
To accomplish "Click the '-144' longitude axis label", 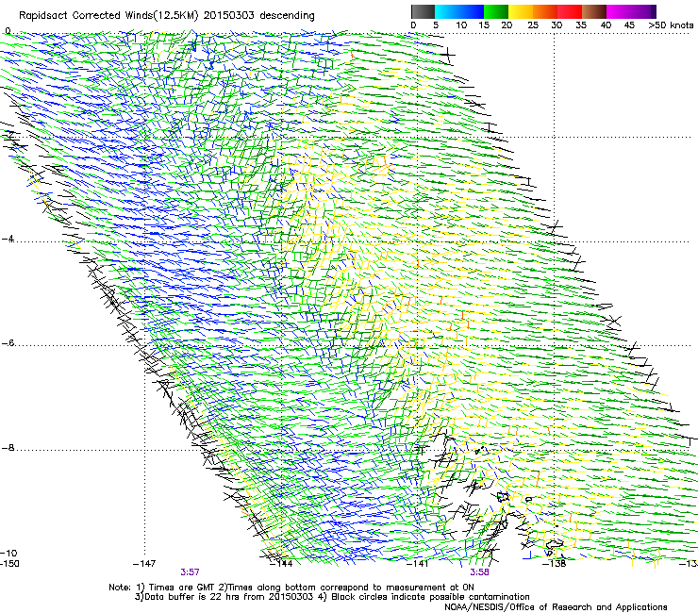I will [x=281, y=564].
